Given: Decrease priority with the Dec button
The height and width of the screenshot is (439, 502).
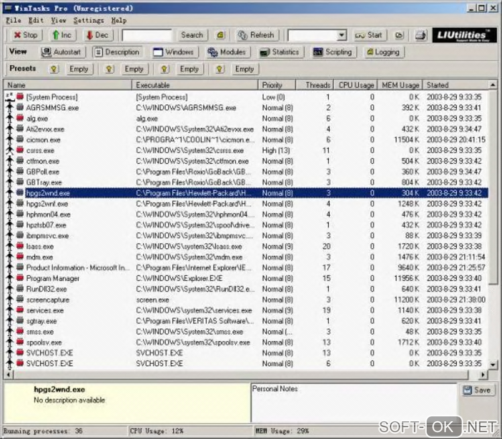Looking at the screenshot, I should pos(97,35).
